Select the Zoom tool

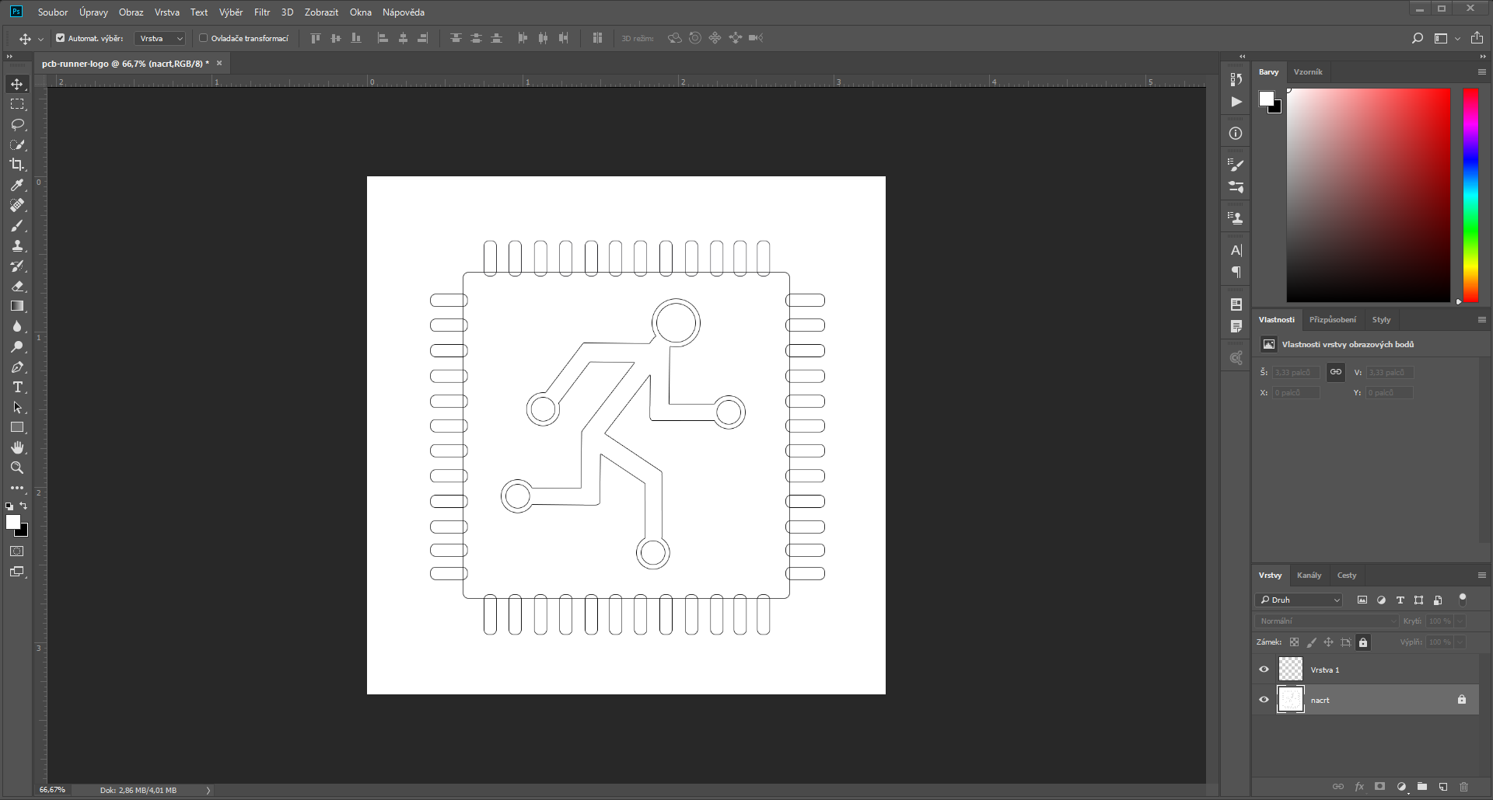(x=17, y=468)
